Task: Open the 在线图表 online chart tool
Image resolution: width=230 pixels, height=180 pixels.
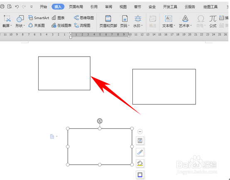Action: (61, 25)
